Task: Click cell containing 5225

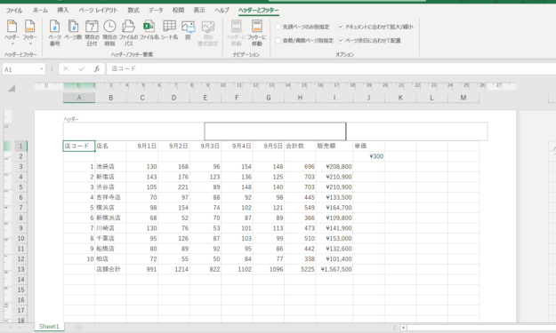Action: (x=300, y=269)
